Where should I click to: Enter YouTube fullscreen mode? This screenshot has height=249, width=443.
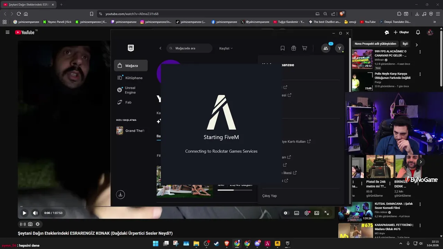[327, 213]
